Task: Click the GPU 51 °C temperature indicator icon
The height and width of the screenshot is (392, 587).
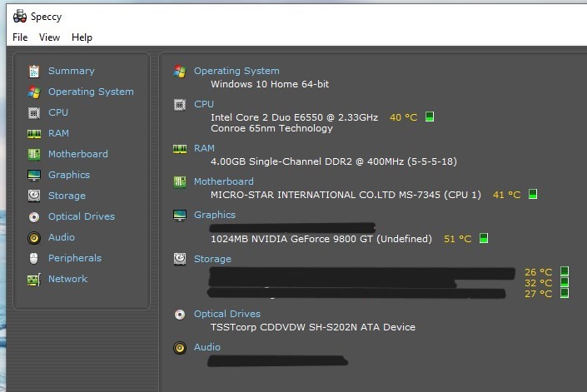Action: coord(484,238)
